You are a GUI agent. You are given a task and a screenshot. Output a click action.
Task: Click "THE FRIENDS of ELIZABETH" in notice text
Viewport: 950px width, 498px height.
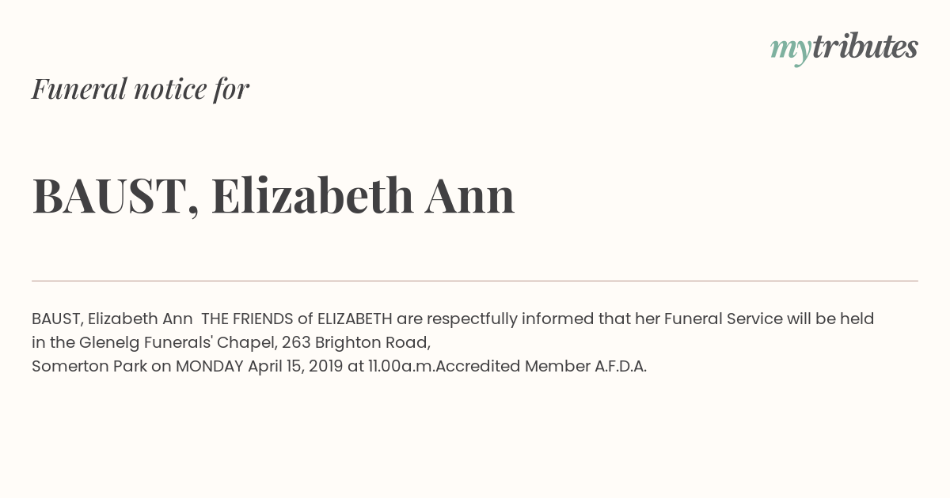(x=297, y=319)
